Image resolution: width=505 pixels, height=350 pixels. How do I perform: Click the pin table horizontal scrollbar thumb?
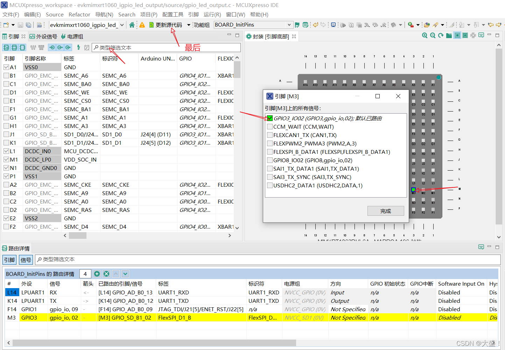78,236
